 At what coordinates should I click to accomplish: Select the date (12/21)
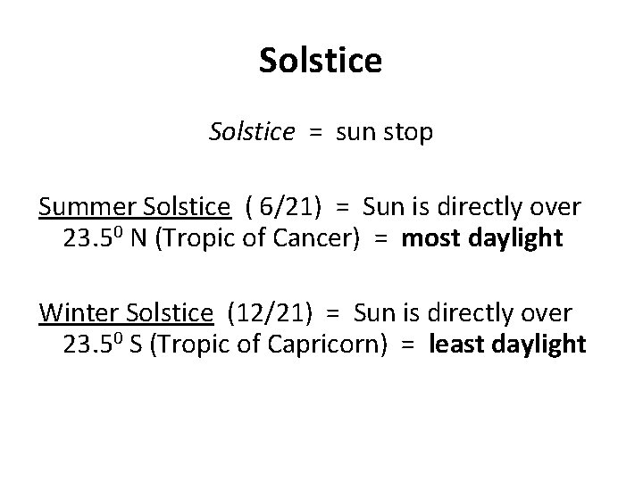click(x=270, y=313)
